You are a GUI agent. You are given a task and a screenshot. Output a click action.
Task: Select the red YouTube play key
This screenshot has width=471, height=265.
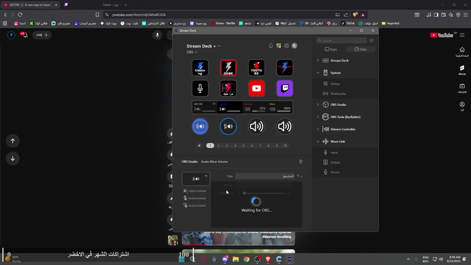[256, 88]
